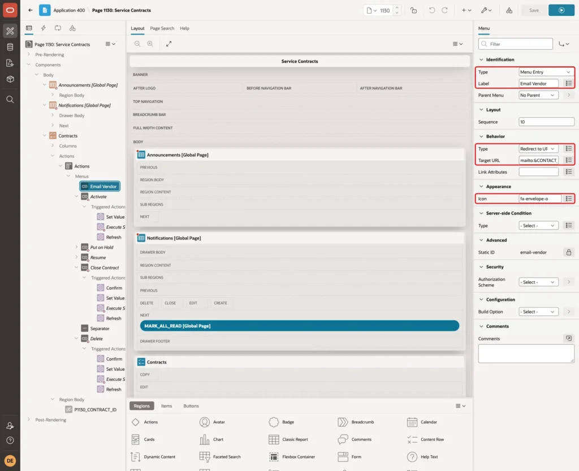Click the Comments text area
The image size is (579, 471).
pos(526,354)
